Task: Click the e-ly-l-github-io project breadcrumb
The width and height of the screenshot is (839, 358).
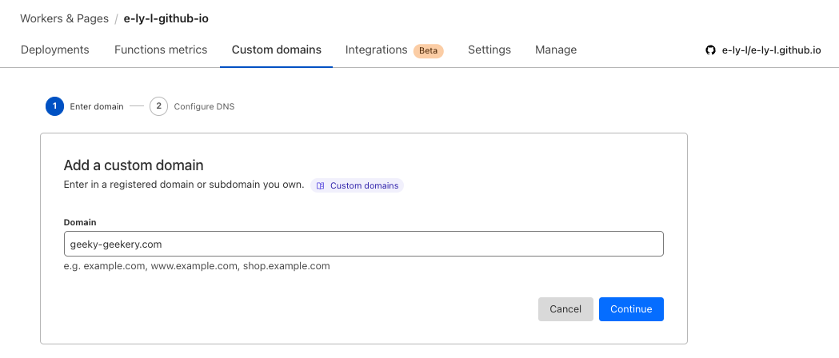Action: pyautogui.click(x=166, y=18)
